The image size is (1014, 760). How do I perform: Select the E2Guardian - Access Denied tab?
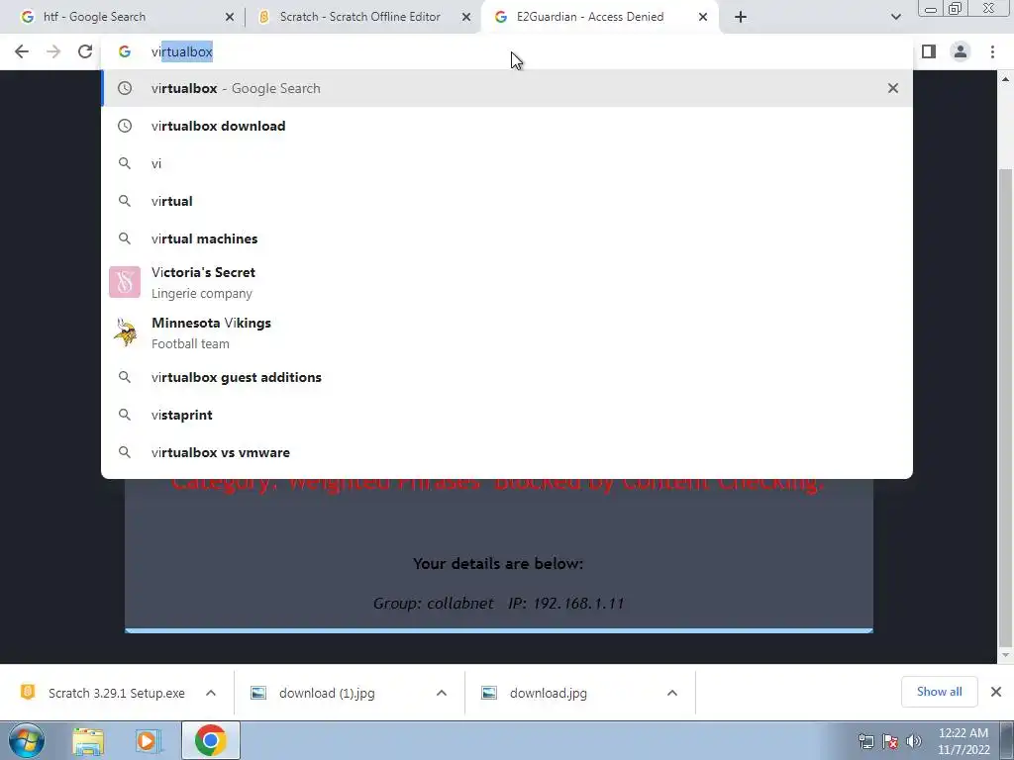pyautogui.click(x=600, y=17)
